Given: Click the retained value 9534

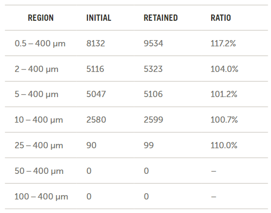Looking at the screenshot, I should pyautogui.click(x=153, y=43).
